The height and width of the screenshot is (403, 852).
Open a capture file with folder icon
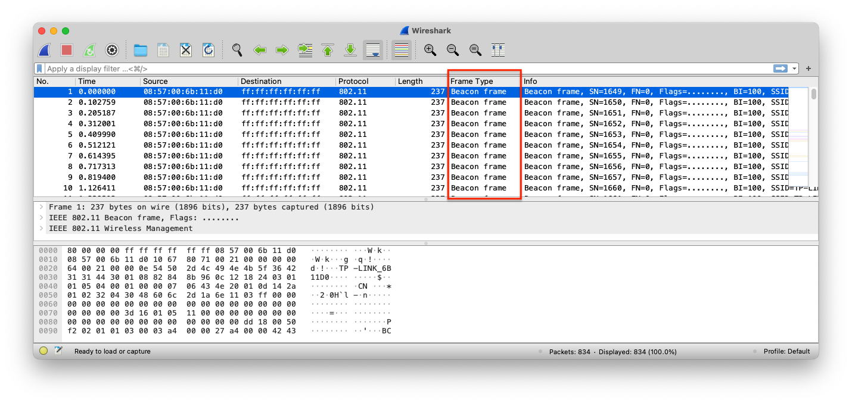[x=141, y=50]
